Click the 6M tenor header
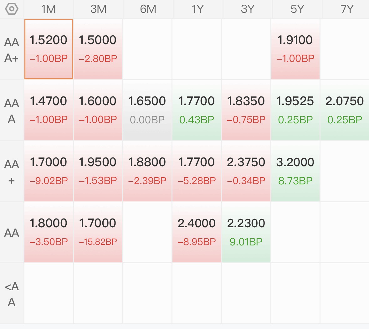 coord(148,9)
